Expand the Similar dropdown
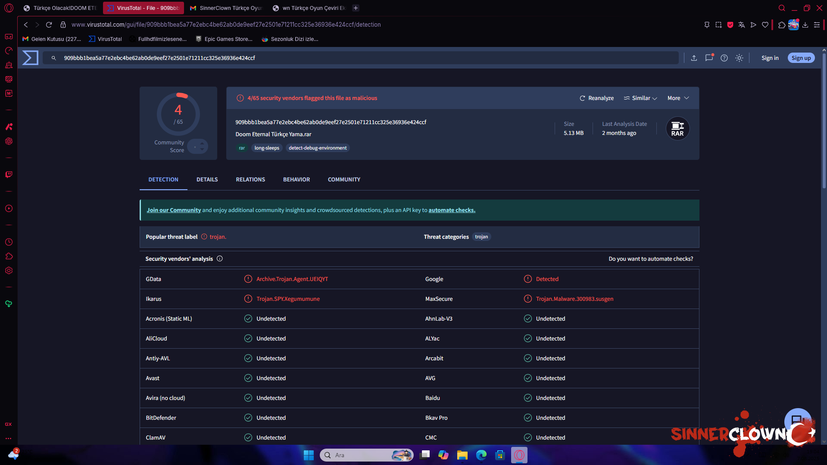 tap(640, 98)
